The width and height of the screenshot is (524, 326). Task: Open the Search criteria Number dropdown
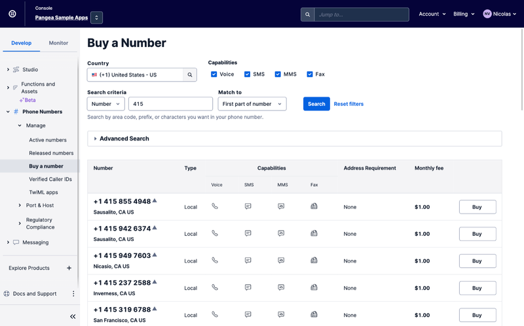pyautogui.click(x=105, y=104)
